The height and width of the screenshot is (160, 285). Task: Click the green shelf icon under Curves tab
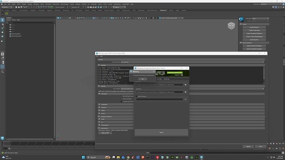[x=7, y=14]
